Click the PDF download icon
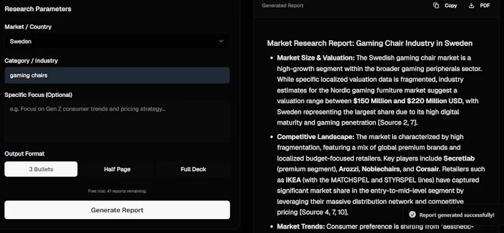The width and height of the screenshot is (504, 233). coord(471,6)
